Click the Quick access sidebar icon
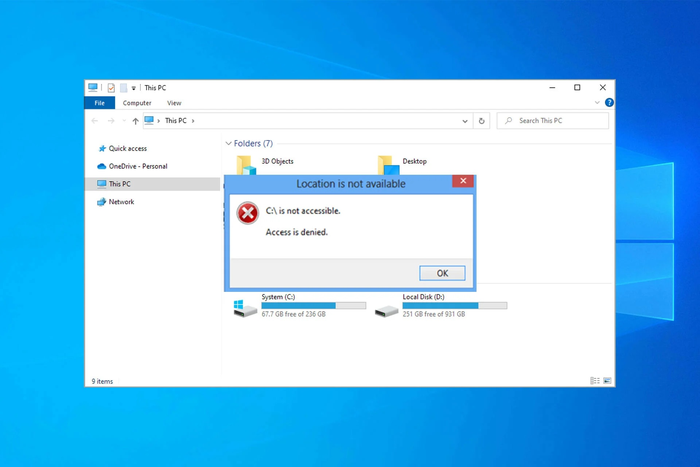 point(102,148)
